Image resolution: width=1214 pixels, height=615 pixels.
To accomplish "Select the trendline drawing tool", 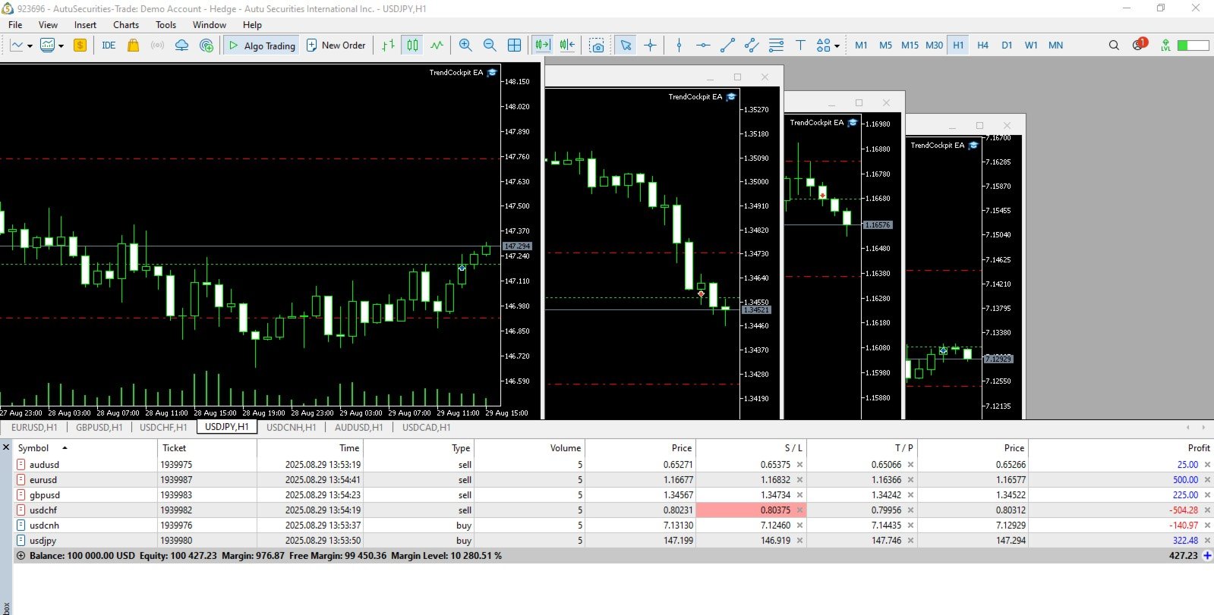I will click(x=727, y=45).
